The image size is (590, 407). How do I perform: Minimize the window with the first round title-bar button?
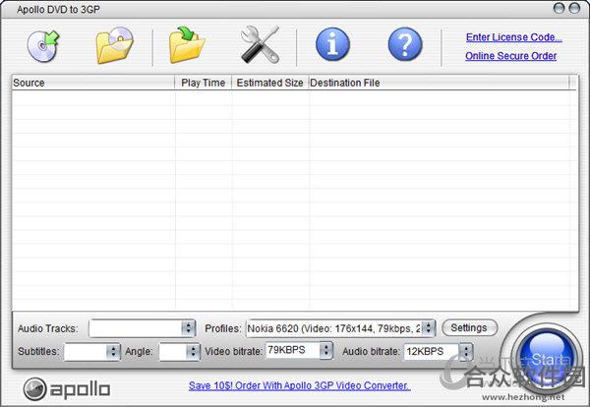point(559,8)
